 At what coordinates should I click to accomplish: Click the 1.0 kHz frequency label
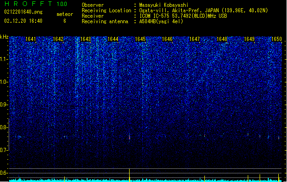pos(4,82)
